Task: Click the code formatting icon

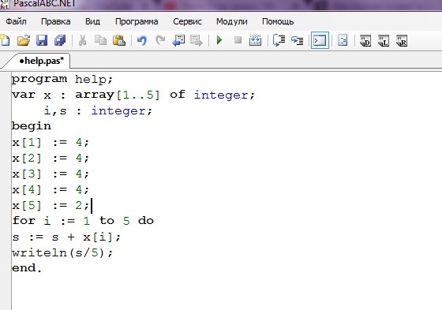Action: (343, 40)
